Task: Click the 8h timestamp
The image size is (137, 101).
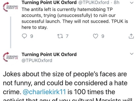Action: pos(116,2)
